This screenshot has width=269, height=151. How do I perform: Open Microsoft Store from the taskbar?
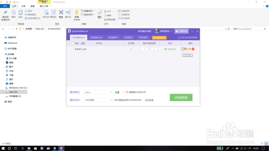[x=35, y=148]
